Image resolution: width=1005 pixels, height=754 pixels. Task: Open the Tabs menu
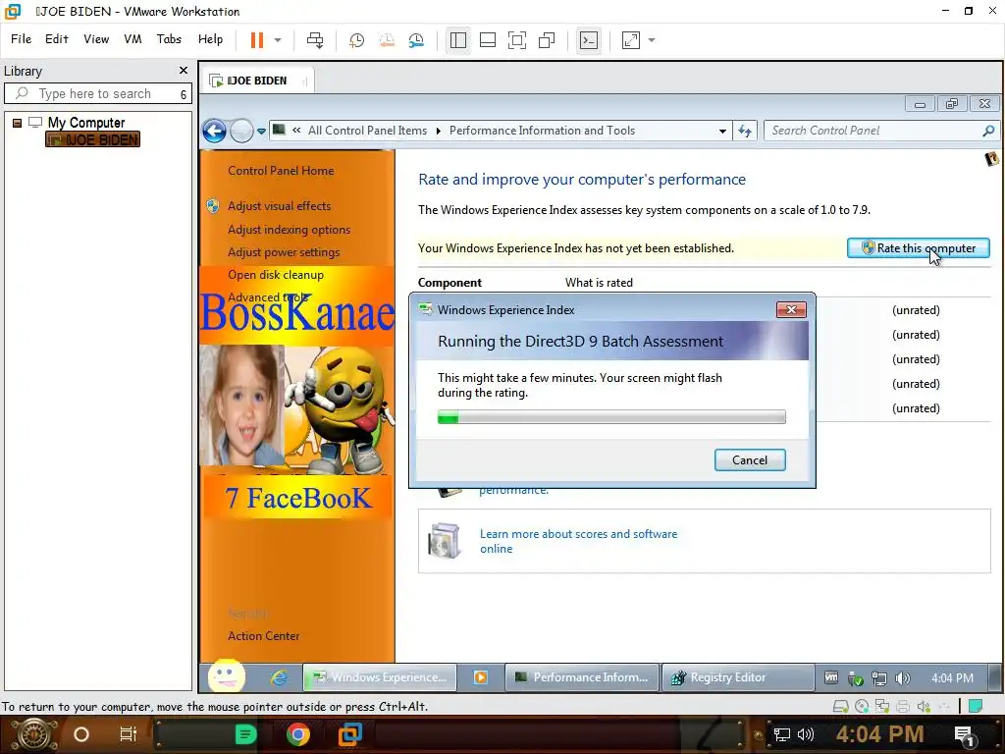click(x=169, y=39)
